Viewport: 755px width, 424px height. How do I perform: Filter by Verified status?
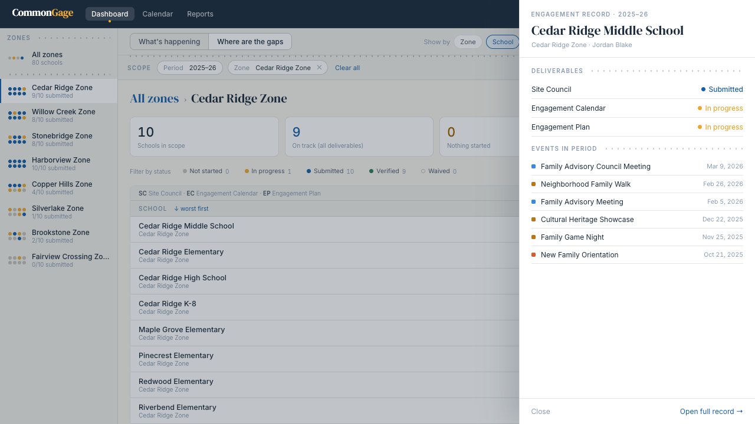point(388,171)
